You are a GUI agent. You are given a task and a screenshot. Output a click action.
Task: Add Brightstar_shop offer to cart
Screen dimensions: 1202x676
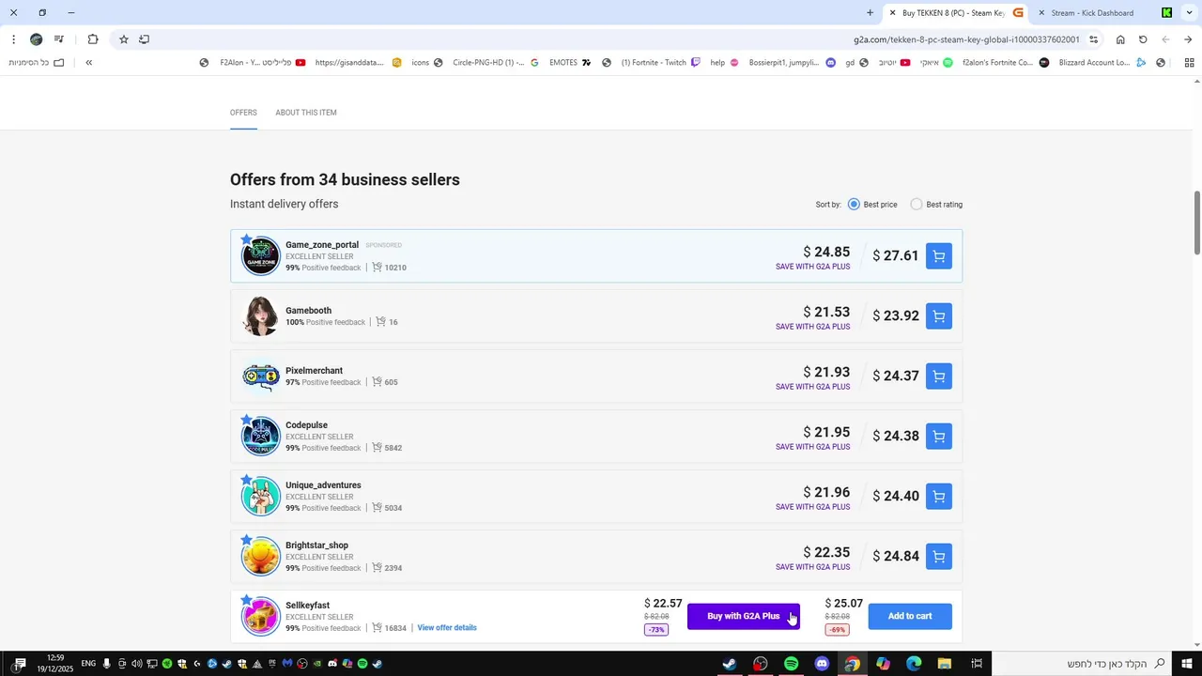(x=938, y=557)
